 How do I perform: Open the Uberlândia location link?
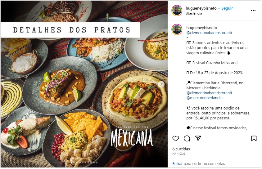[194, 14]
